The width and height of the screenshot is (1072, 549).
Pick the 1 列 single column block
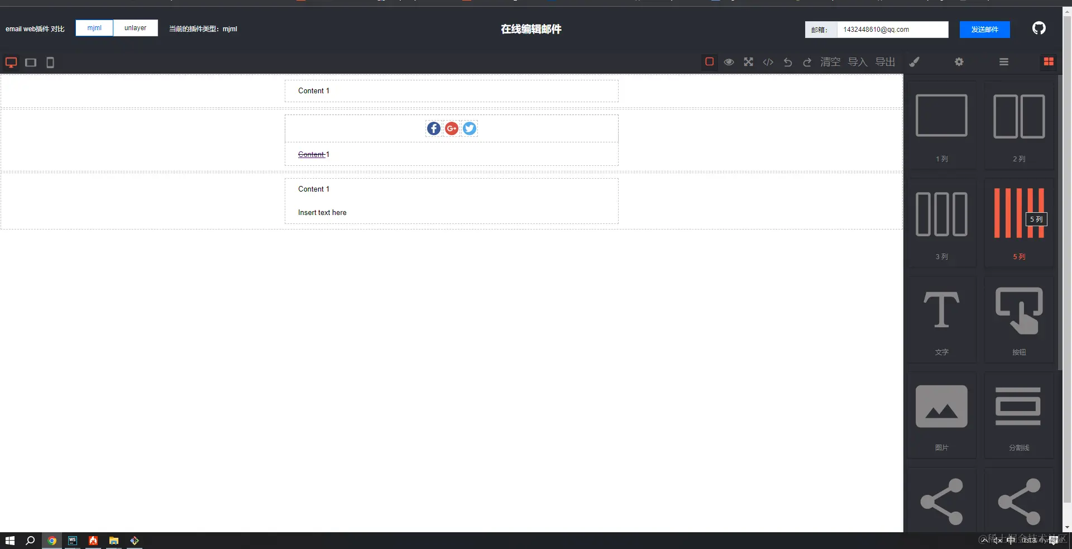coord(942,125)
